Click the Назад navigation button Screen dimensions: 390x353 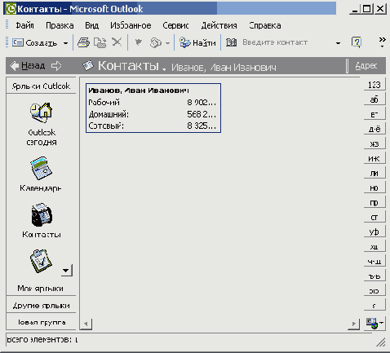pyautogui.click(x=28, y=66)
